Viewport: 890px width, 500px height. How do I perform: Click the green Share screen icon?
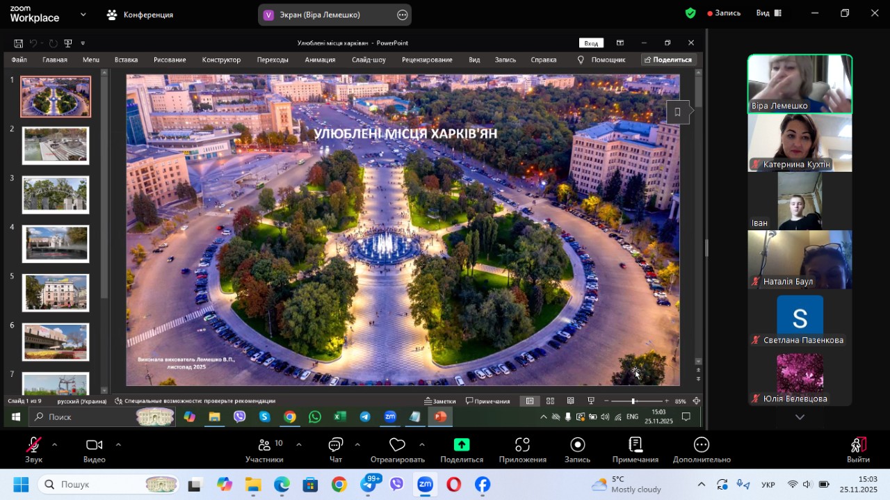tap(462, 445)
